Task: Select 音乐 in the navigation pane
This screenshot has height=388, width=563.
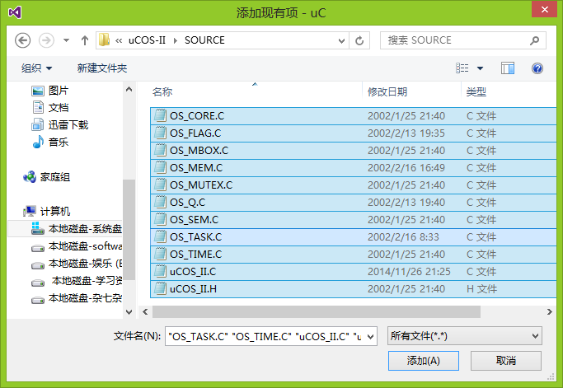Action: [x=50, y=143]
